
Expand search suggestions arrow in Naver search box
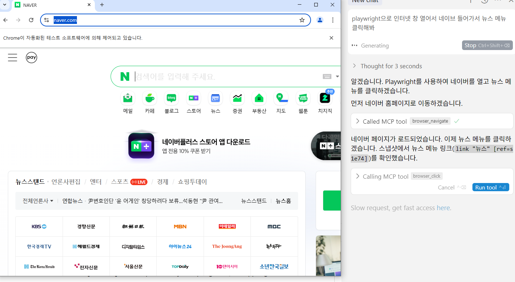[337, 76]
